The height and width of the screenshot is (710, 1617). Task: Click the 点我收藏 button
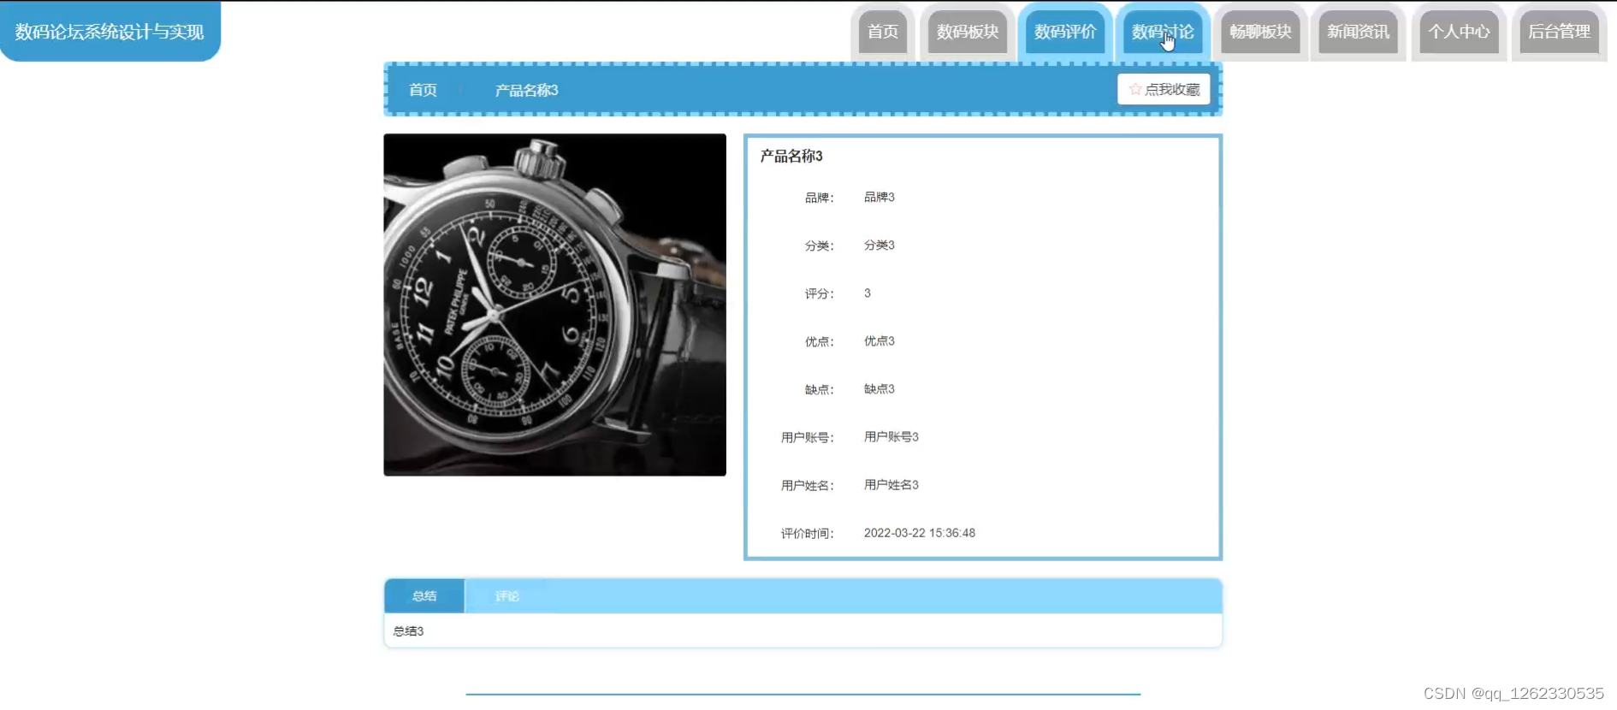(x=1164, y=89)
